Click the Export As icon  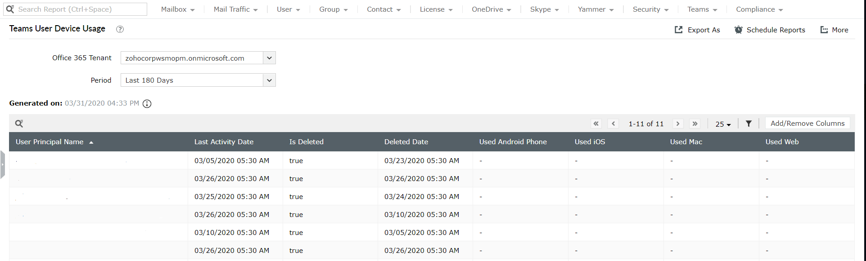(x=679, y=30)
